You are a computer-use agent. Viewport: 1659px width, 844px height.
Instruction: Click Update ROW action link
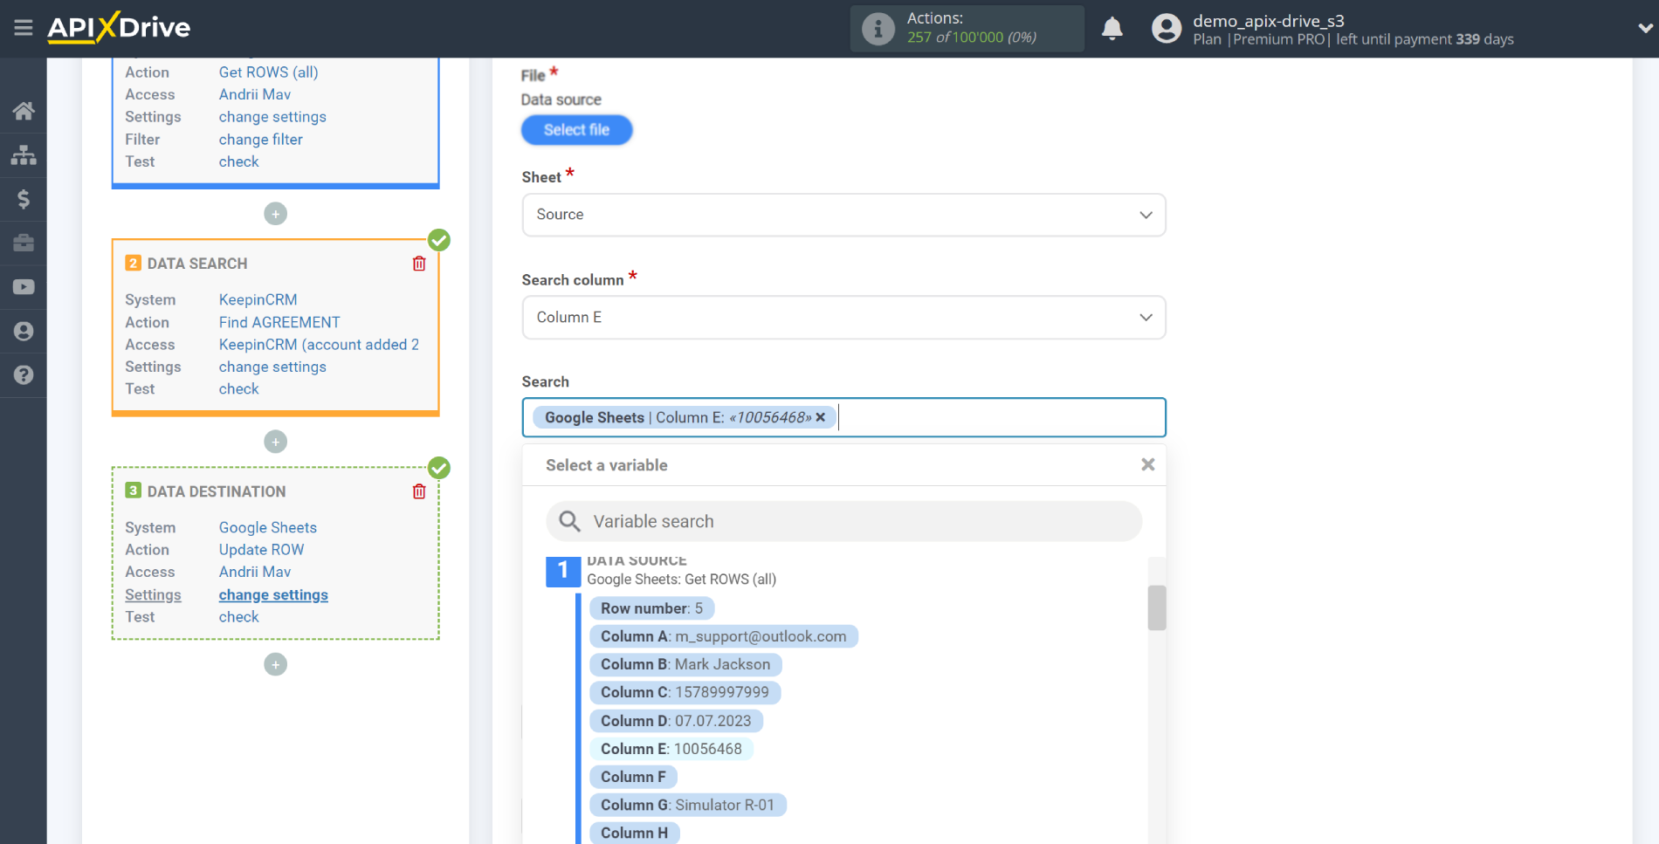click(261, 550)
